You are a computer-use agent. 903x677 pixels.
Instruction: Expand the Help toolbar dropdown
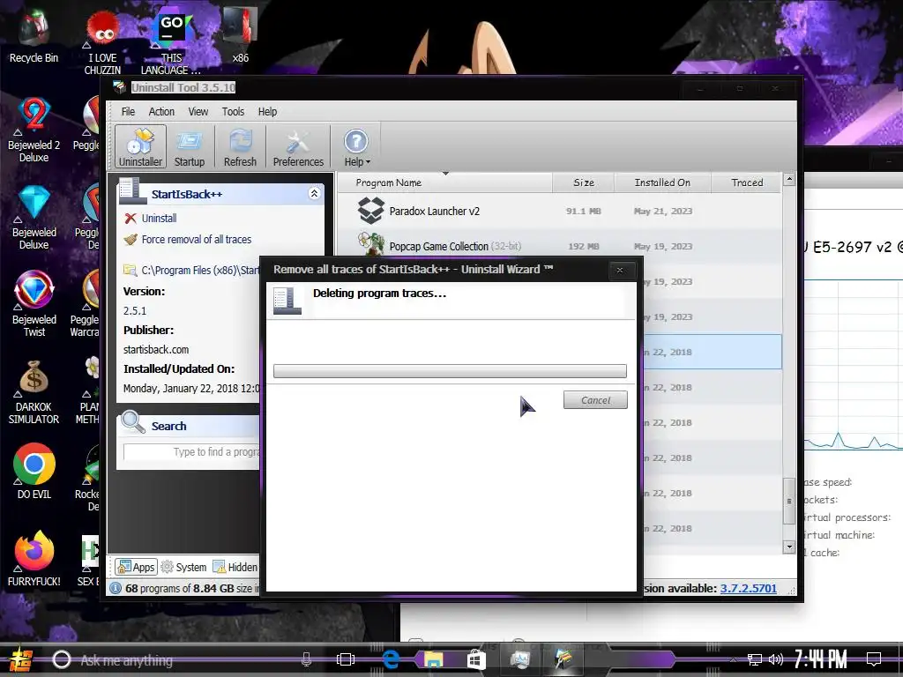pyautogui.click(x=356, y=147)
